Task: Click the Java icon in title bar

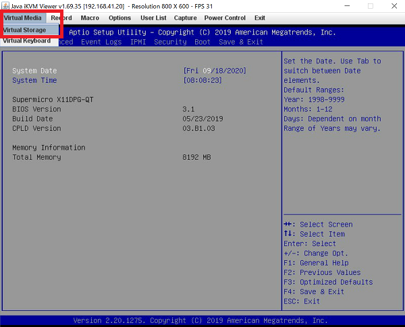Action: coord(5,5)
